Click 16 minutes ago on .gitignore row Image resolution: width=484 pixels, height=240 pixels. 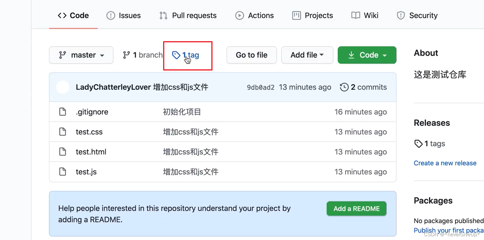pyautogui.click(x=361, y=112)
